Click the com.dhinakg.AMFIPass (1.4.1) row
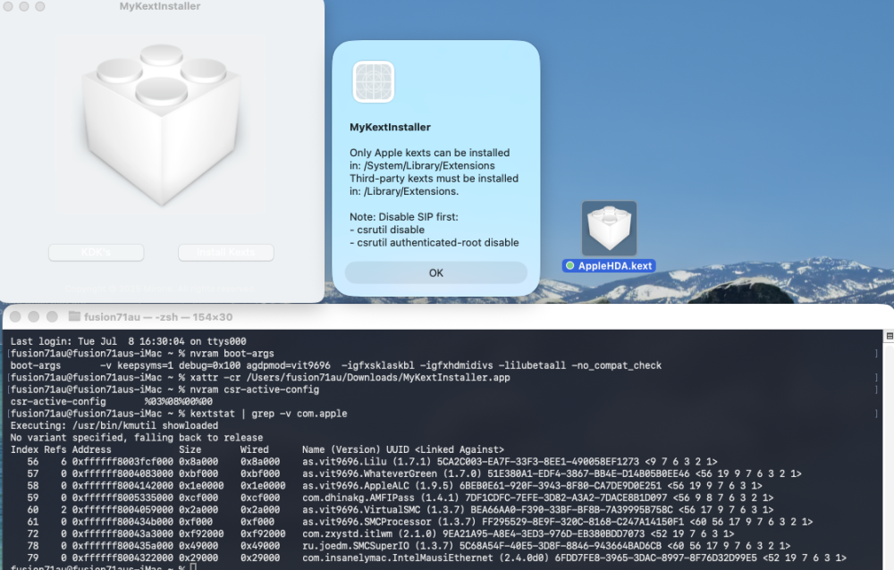 [x=400, y=497]
